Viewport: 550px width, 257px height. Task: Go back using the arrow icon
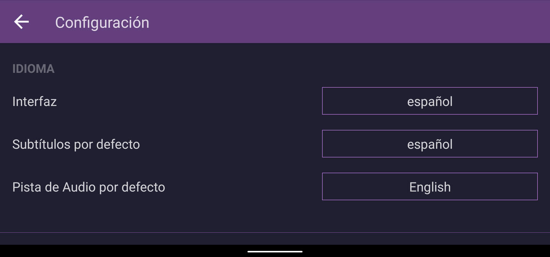tap(21, 22)
